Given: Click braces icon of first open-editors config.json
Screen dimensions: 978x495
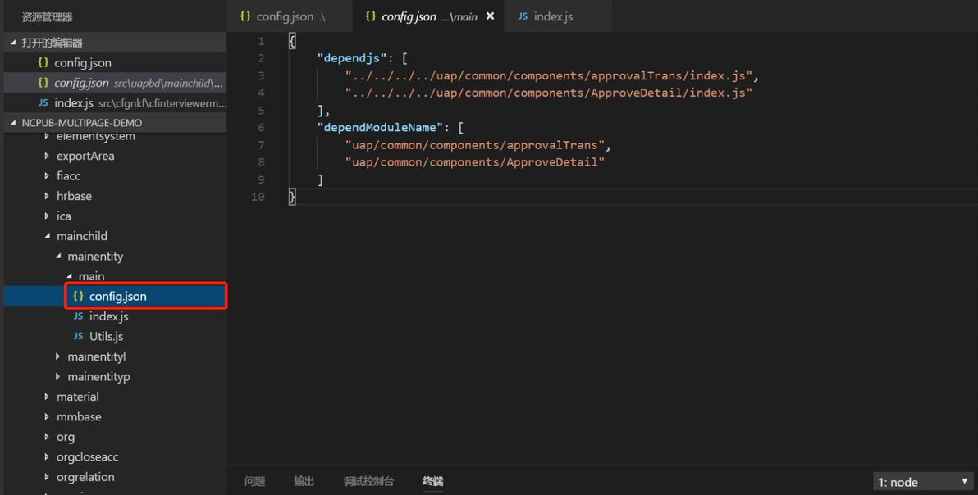Looking at the screenshot, I should click(x=43, y=63).
